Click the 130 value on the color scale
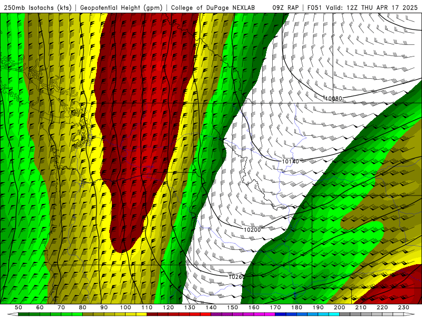422x317 pixels. (190, 307)
